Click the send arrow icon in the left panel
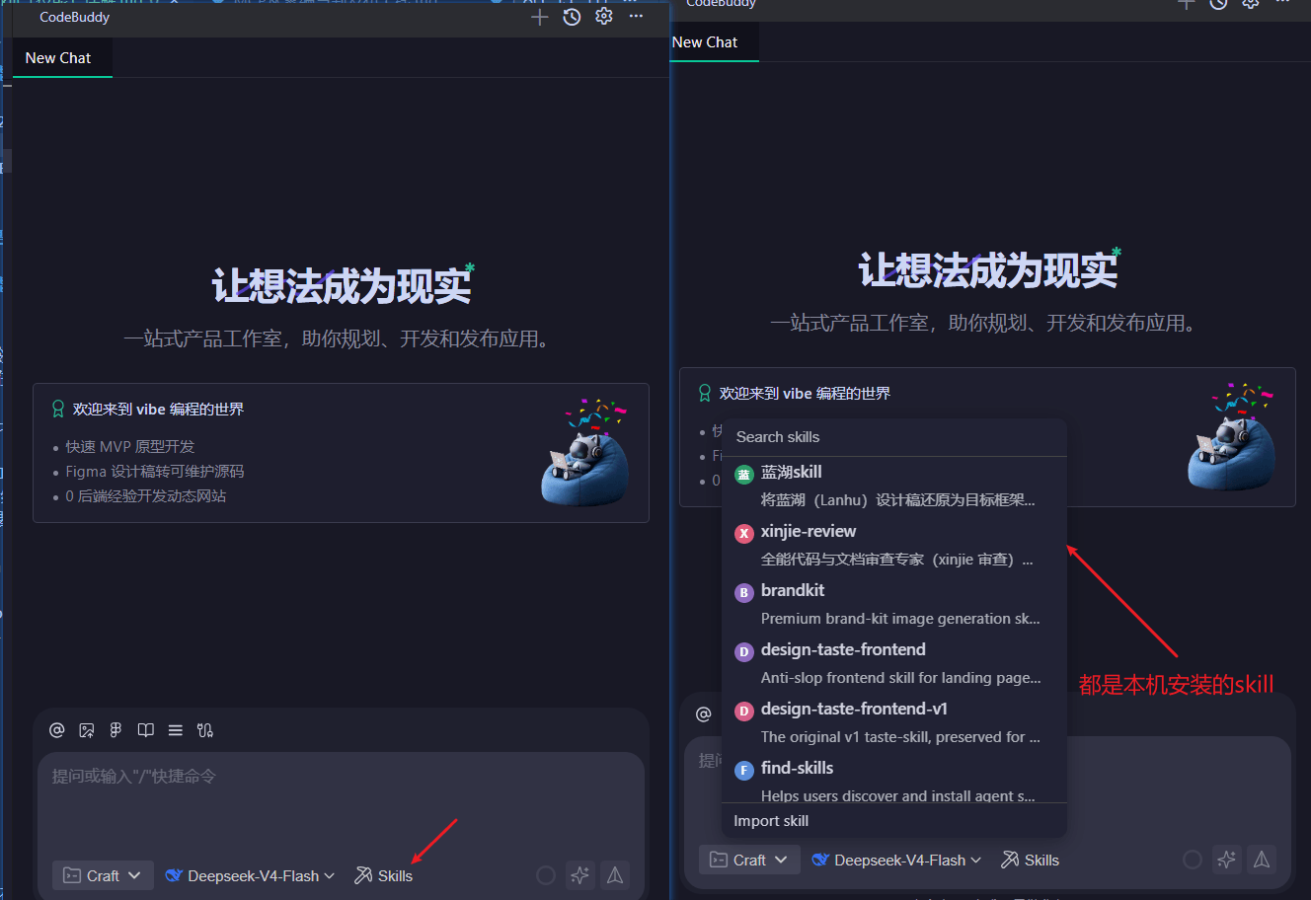The width and height of the screenshot is (1311, 900). 615,875
